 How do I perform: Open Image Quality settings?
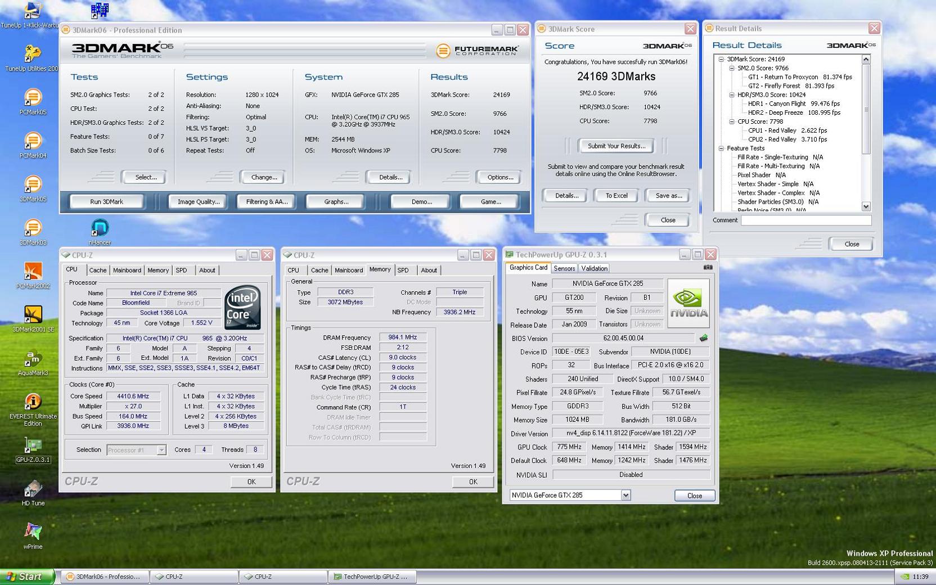tap(199, 202)
